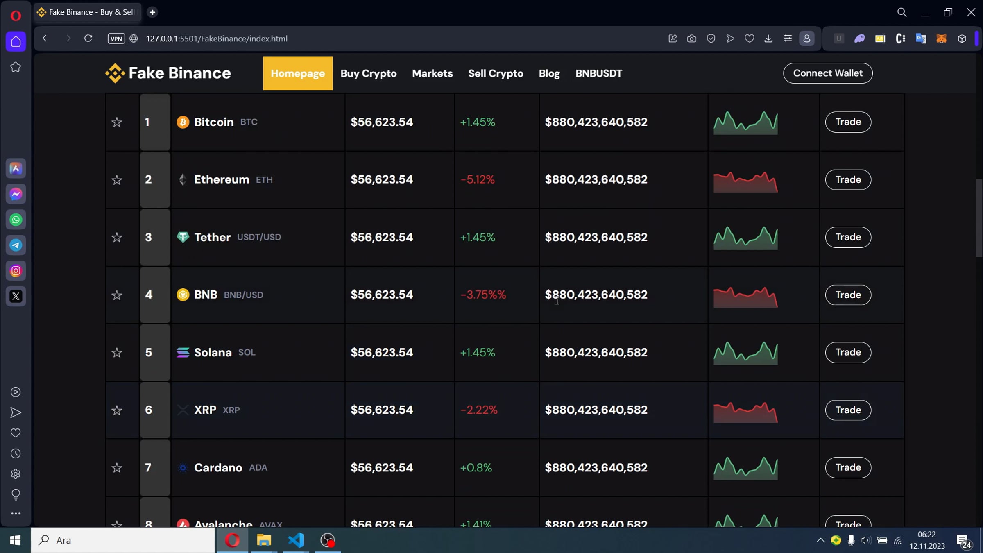Click the BNB coin icon
The height and width of the screenshot is (553, 983).
pos(183,295)
